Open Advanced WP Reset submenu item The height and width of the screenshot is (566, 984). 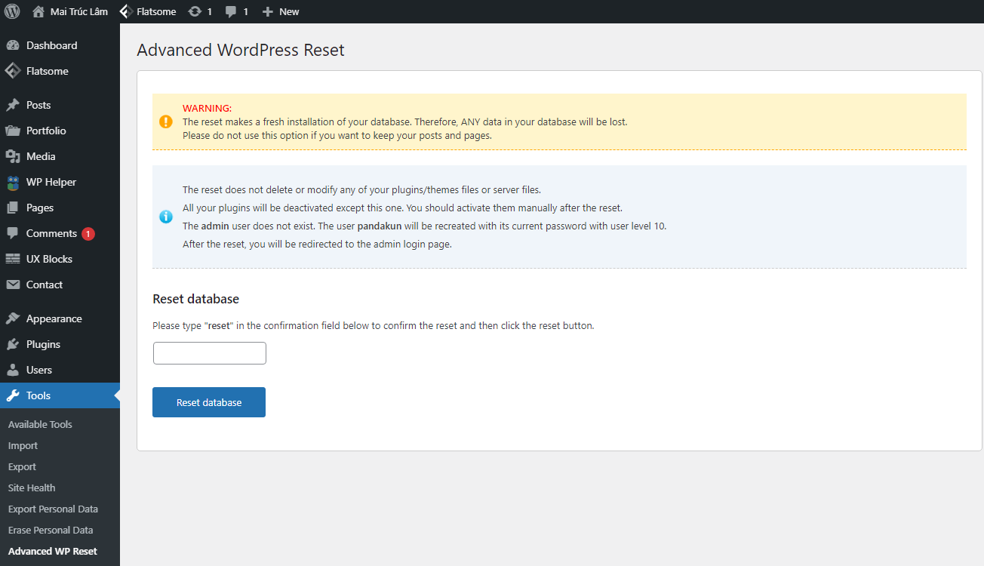click(x=53, y=551)
